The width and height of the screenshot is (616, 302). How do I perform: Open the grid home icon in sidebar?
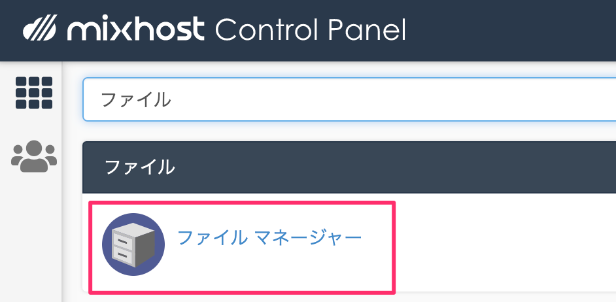coord(34,93)
